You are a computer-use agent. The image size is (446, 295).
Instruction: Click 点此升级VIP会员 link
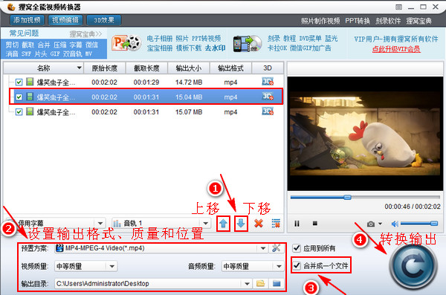coord(396,49)
